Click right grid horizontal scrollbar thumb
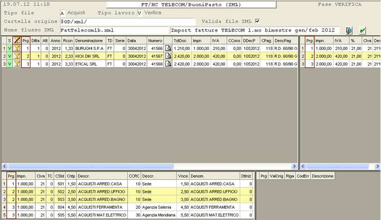The height and width of the screenshot is (220, 381). point(337,166)
